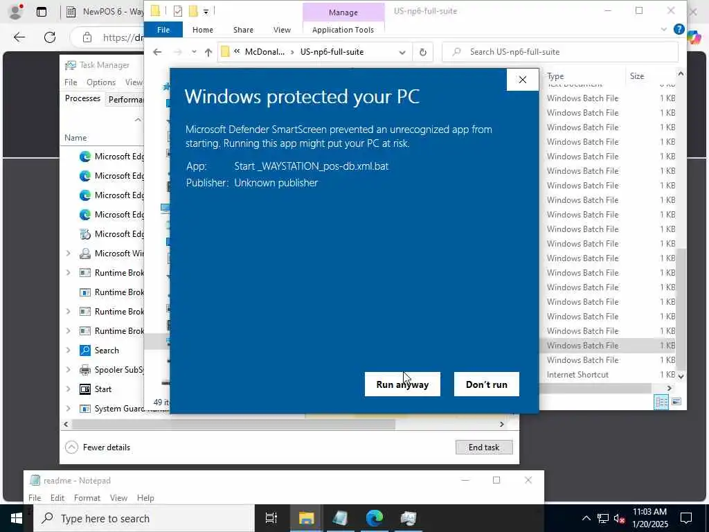Image resolution: width=709 pixels, height=532 pixels.
Task: Open the Share ribbon tab
Action: [x=243, y=30]
